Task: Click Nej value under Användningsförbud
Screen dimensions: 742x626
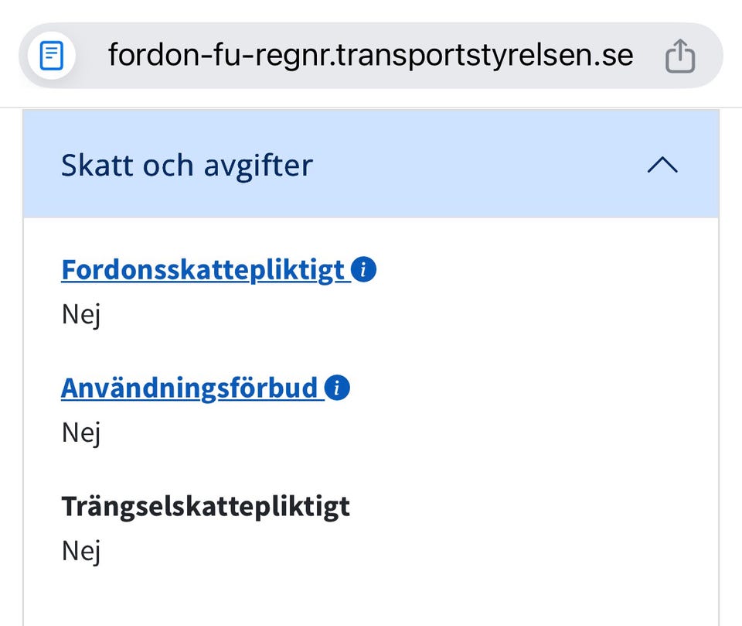Action: tap(81, 433)
